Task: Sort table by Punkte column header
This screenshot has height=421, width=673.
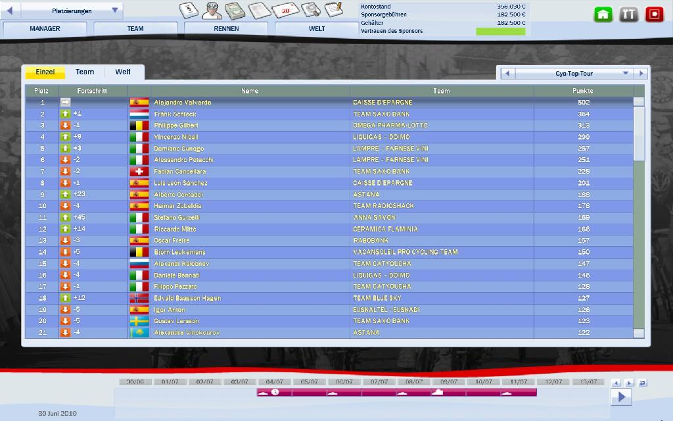Action: 582,91
